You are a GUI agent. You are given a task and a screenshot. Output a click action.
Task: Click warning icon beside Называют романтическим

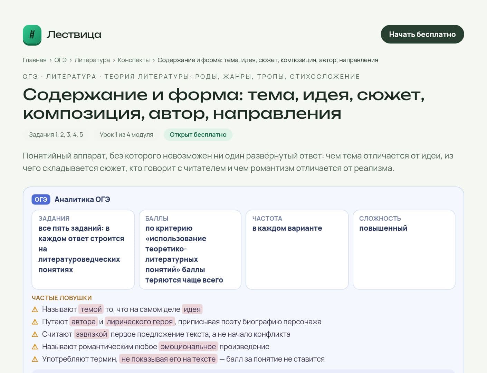click(x=35, y=347)
